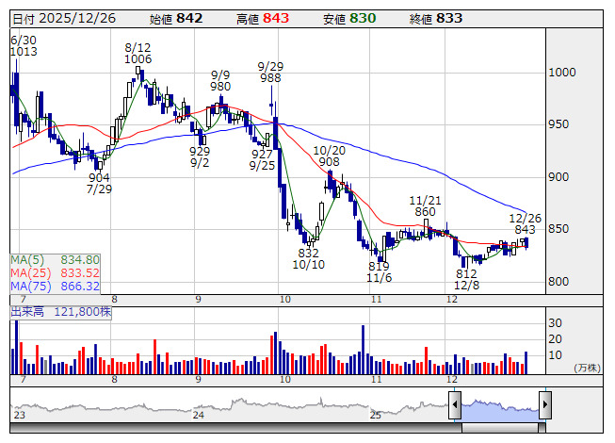
Task: Click the 安値 830 low price
Action: 349,19
